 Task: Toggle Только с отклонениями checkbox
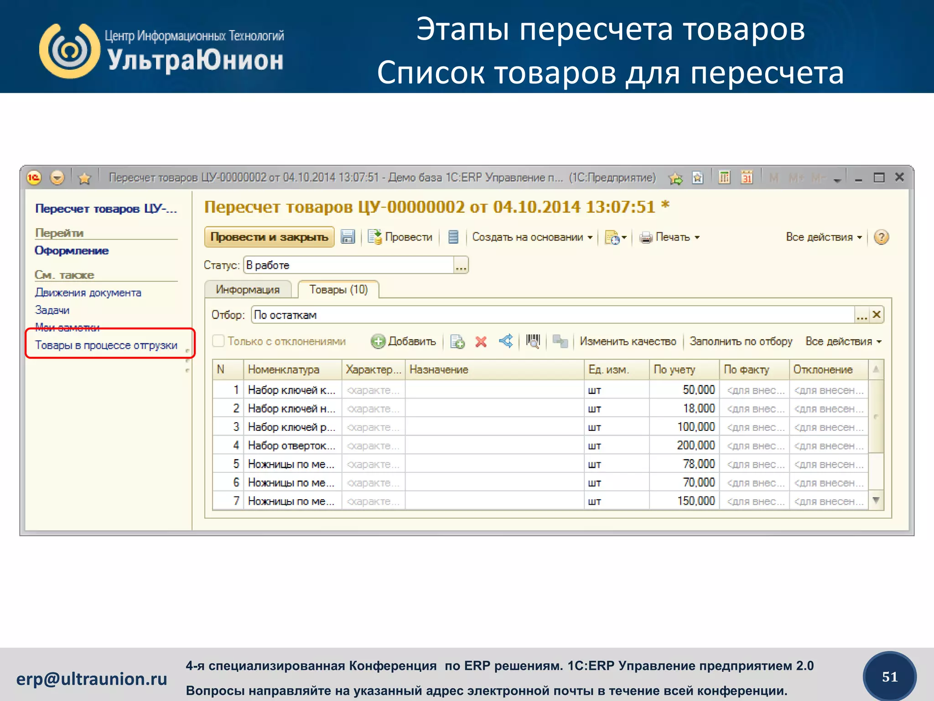[218, 341]
